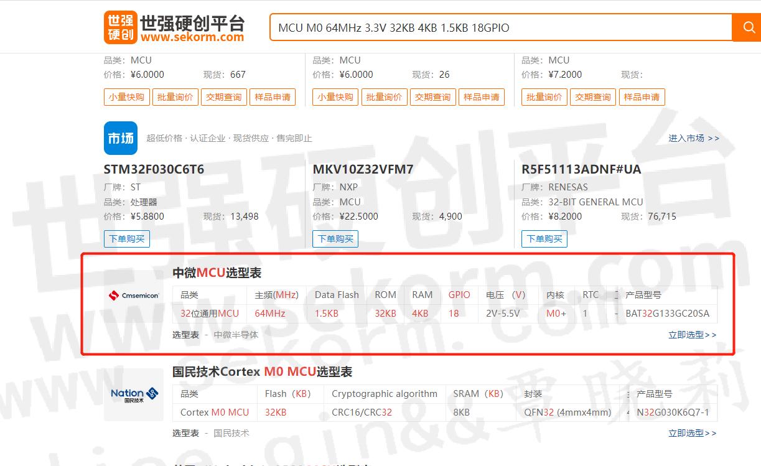761x466 pixels.
Task: Click 下单购买 under MKV10Z32VFM7
Action: [x=336, y=239]
